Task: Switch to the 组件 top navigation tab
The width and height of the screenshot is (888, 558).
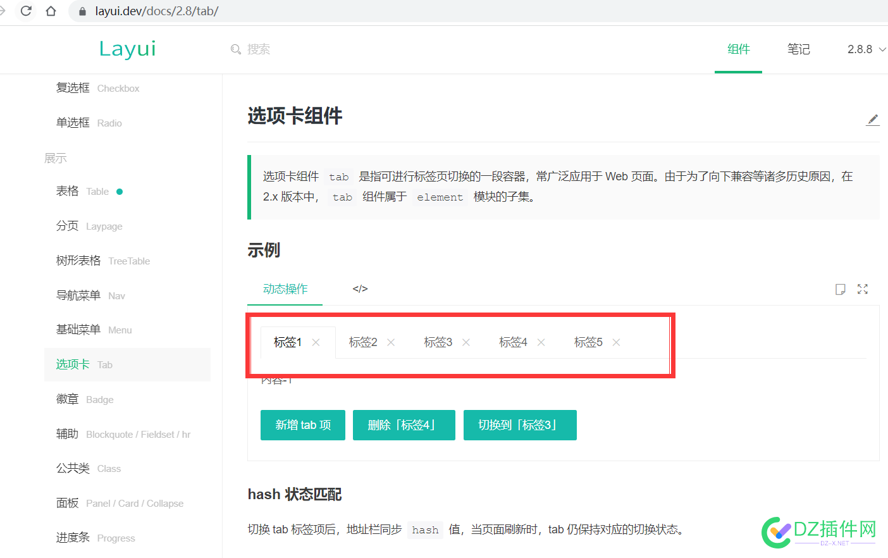Action: (x=738, y=49)
